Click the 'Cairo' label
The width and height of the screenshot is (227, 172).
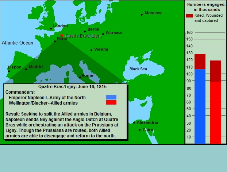(148, 130)
